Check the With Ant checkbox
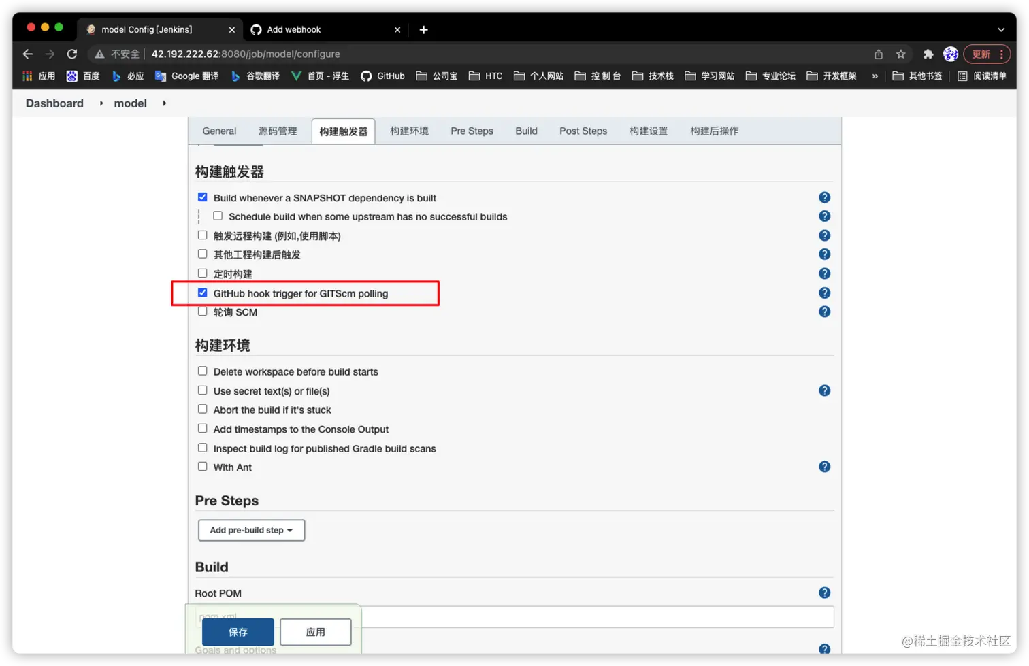The height and width of the screenshot is (666, 1029). 202,467
